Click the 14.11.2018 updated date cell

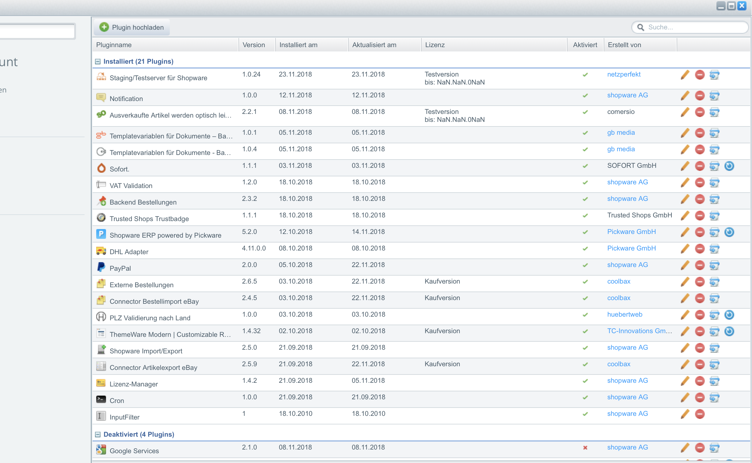point(368,232)
